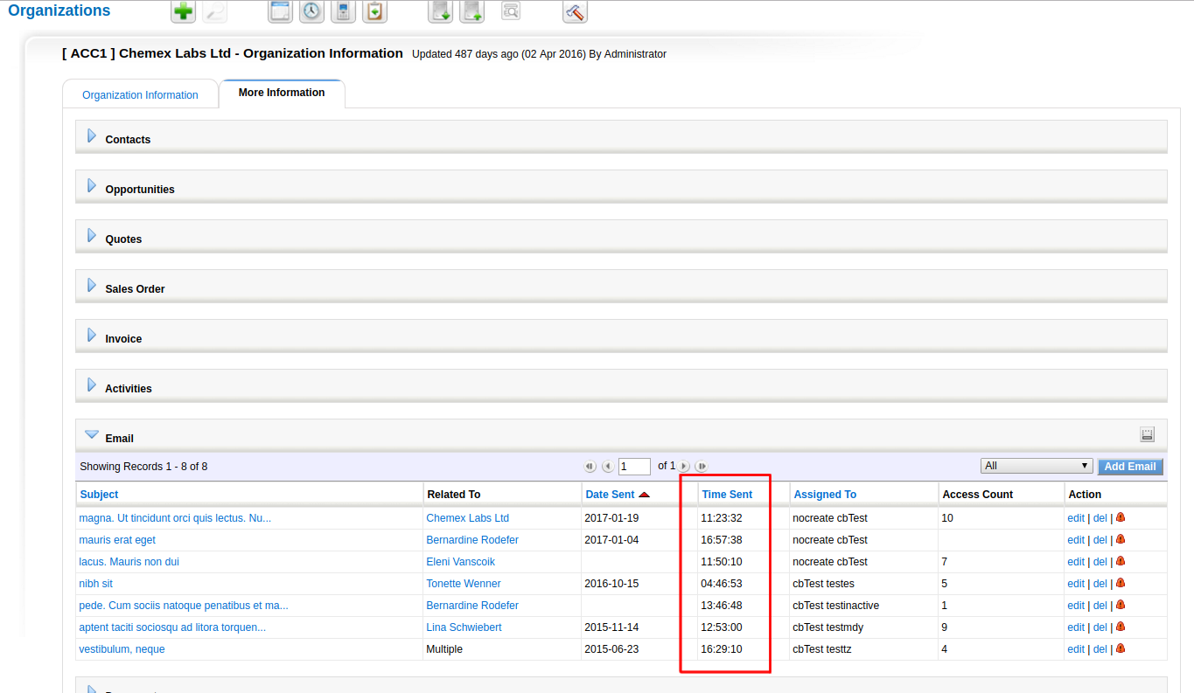Expand the Activities section

coord(92,385)
